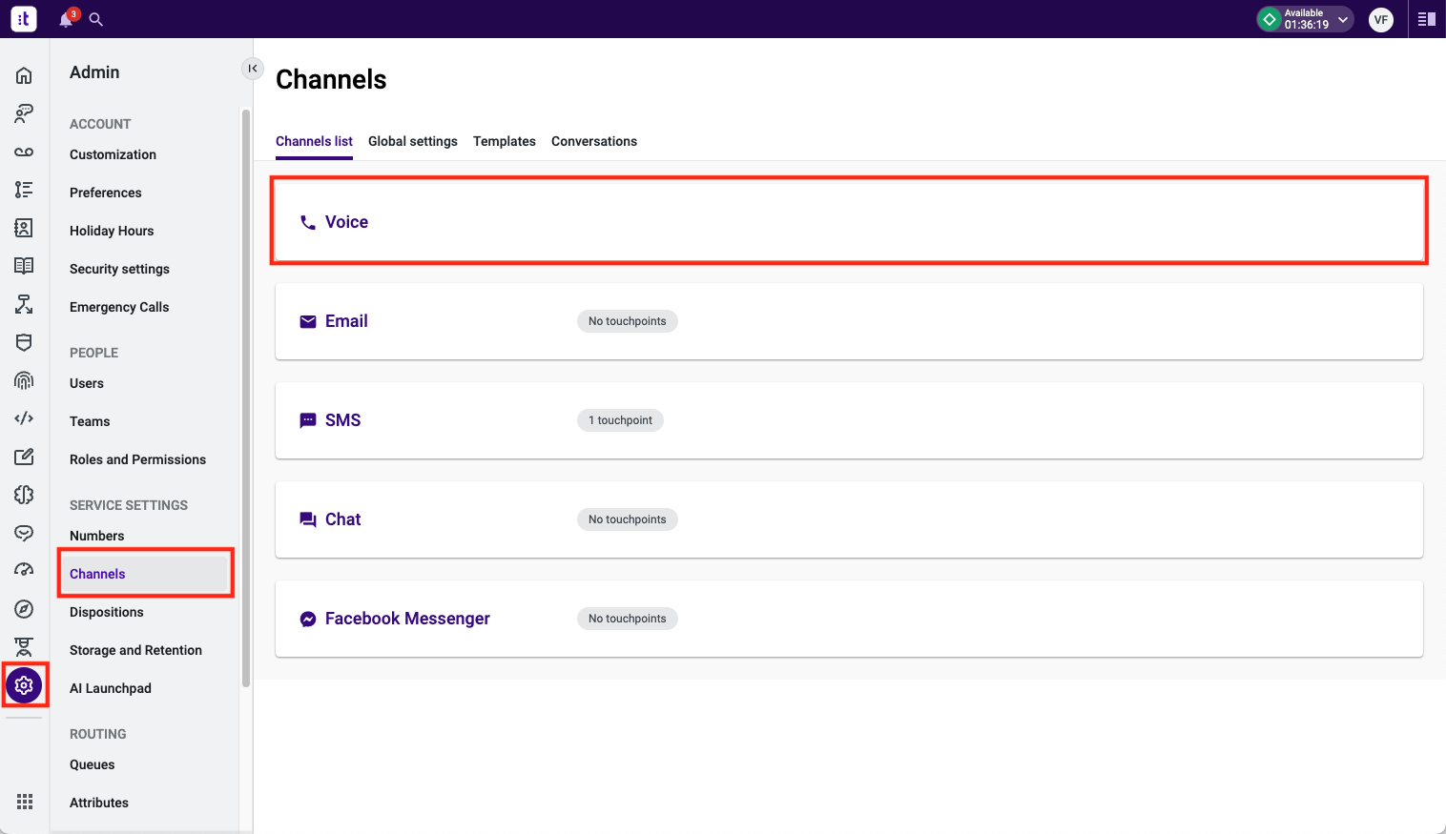Open the fingerprint identity icon
The image size is (1446, 834).
(x=24, y=380)
